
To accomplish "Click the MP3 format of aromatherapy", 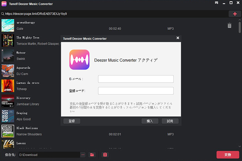I will tap(171, 28).
